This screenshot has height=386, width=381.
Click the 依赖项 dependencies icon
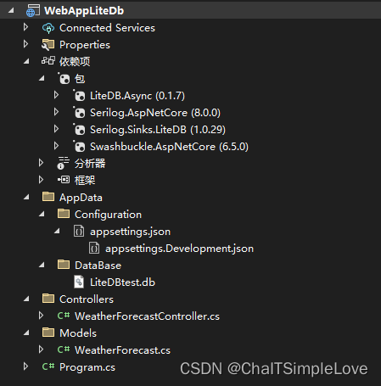(48, 61)
